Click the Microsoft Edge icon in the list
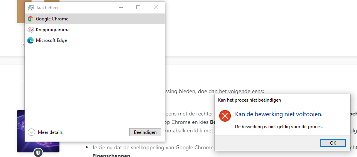The height and width of the screenshot is (157, 357). point(30,41)
